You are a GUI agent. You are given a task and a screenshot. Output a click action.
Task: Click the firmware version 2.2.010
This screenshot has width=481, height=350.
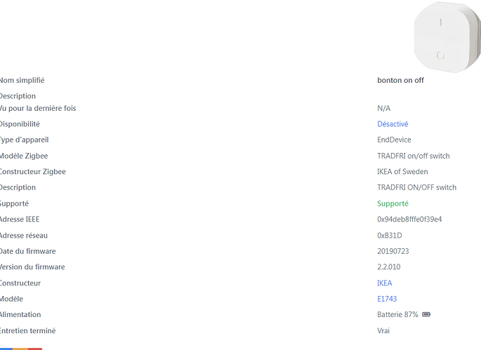click(x=388, y=267)
